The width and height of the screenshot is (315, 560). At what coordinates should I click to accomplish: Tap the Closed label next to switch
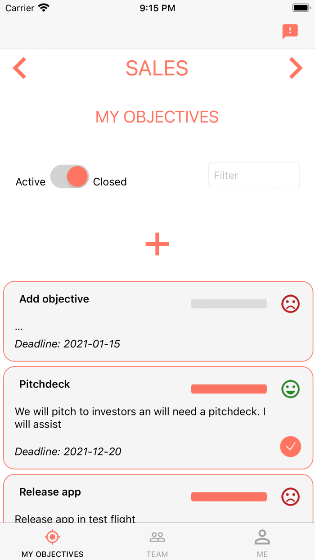[x=110, y=182]
